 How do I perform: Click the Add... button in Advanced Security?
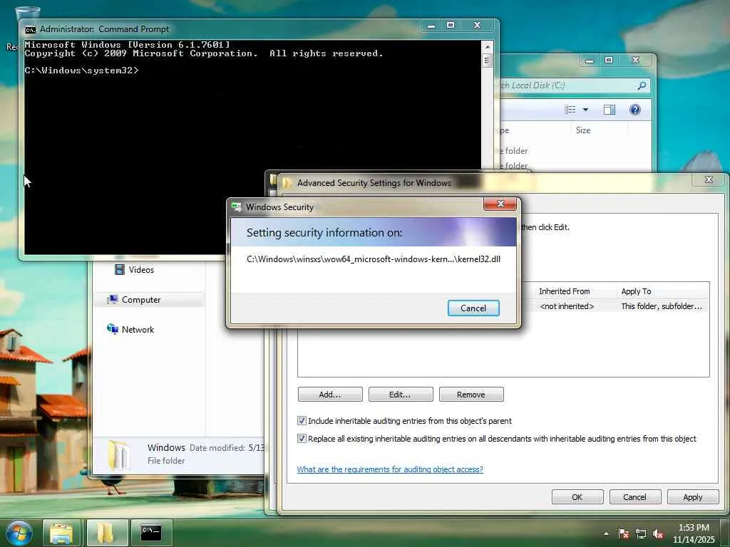coord(329,394)
